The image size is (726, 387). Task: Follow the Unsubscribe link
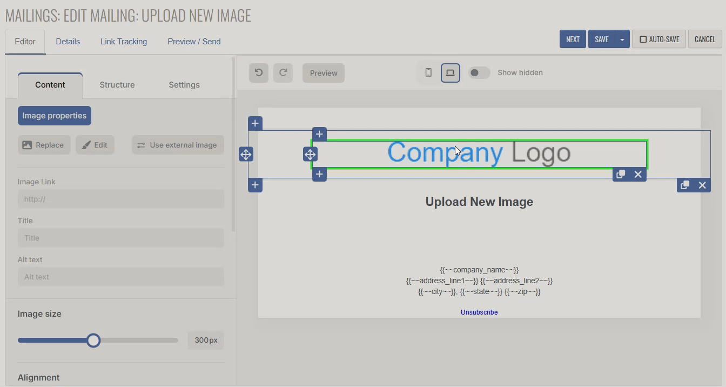click(x=479, y=312)
